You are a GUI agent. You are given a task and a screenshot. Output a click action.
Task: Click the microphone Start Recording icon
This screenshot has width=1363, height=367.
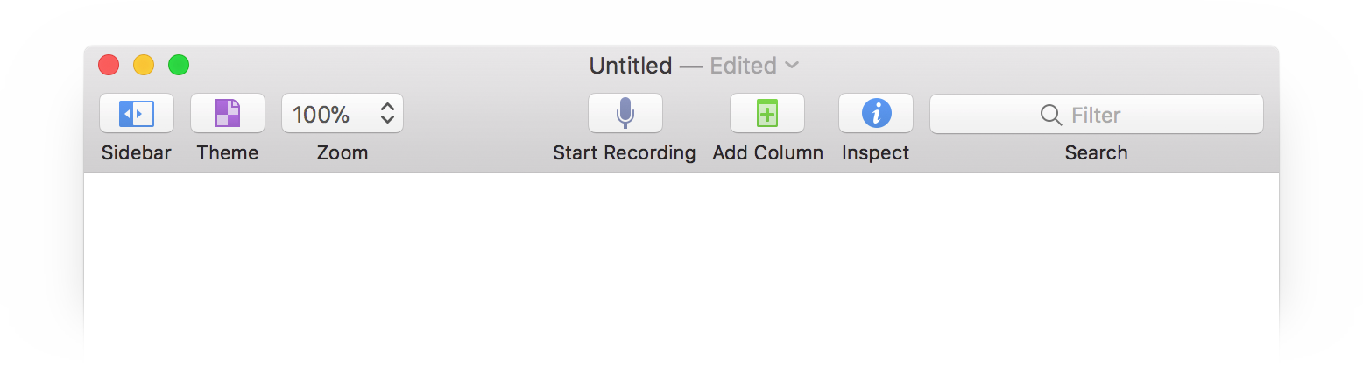point(625,113)
